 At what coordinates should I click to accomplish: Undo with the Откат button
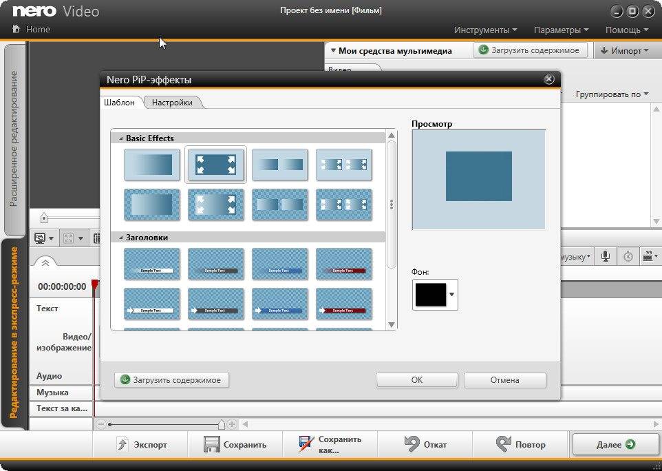pos(425,444)
